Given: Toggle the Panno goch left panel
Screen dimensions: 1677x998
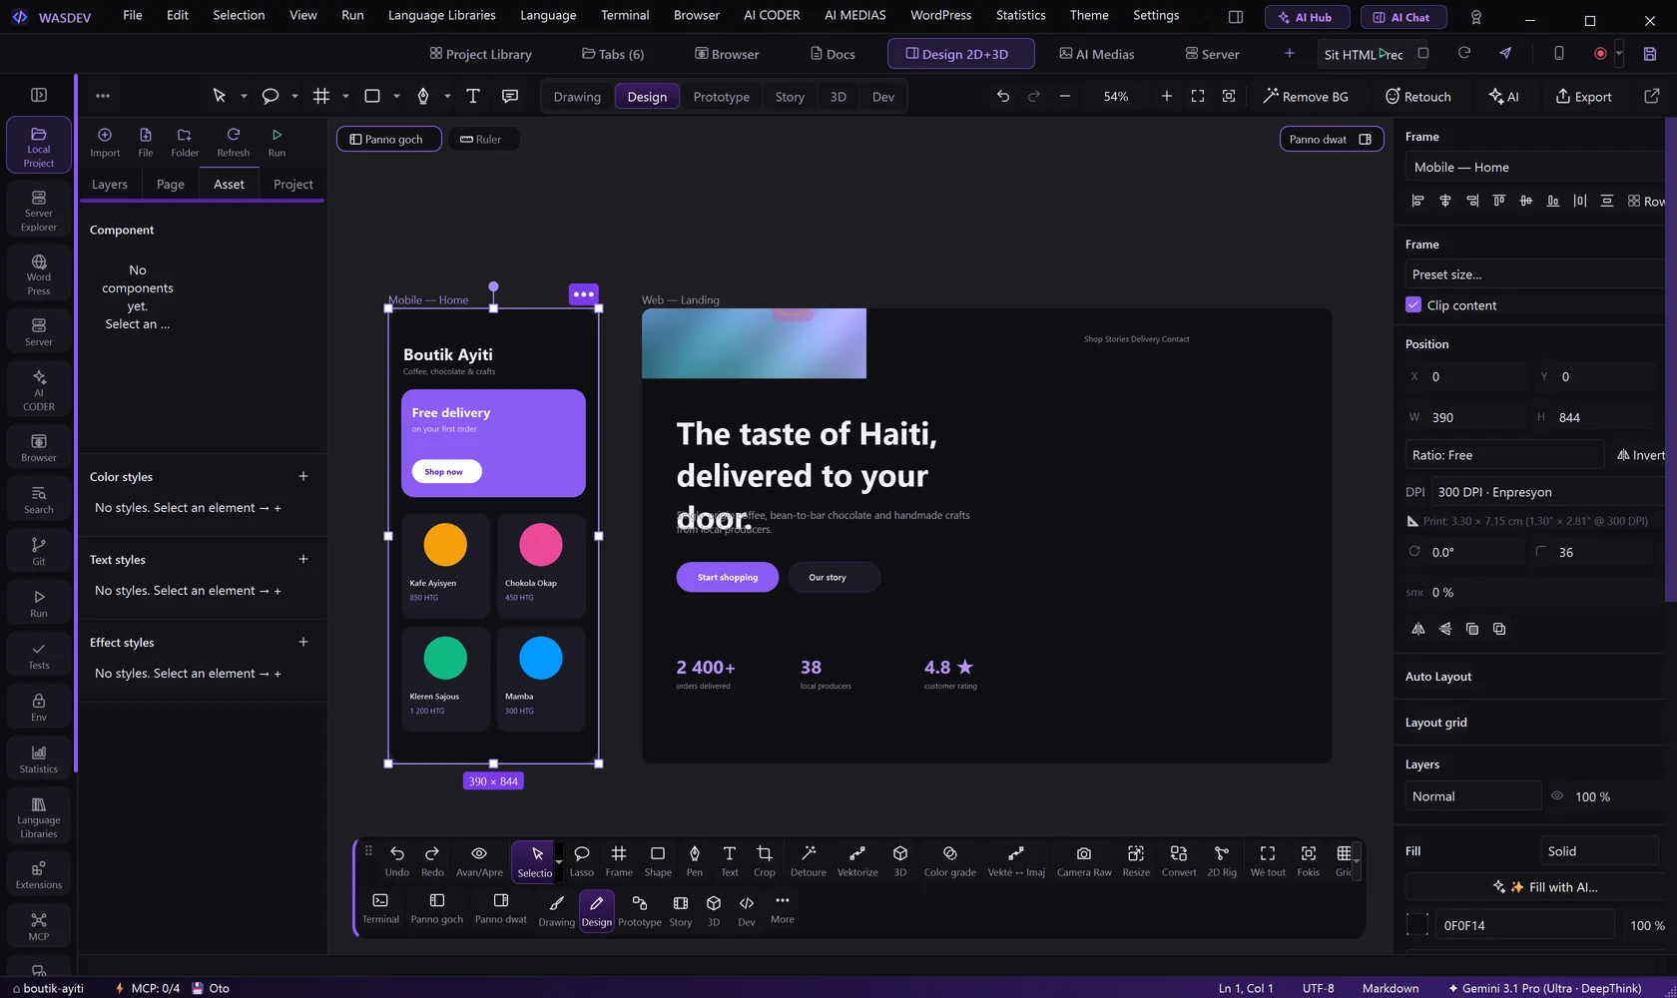Looking at the screenshot, I should 388,139.
